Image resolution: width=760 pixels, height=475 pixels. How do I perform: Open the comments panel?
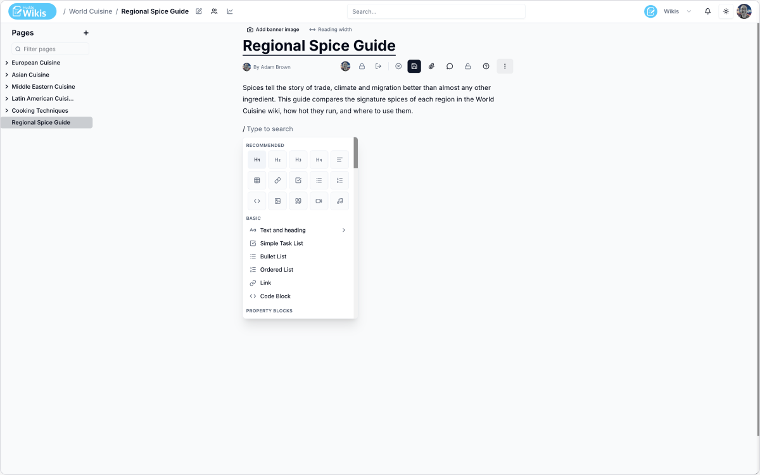pos(450,66)
